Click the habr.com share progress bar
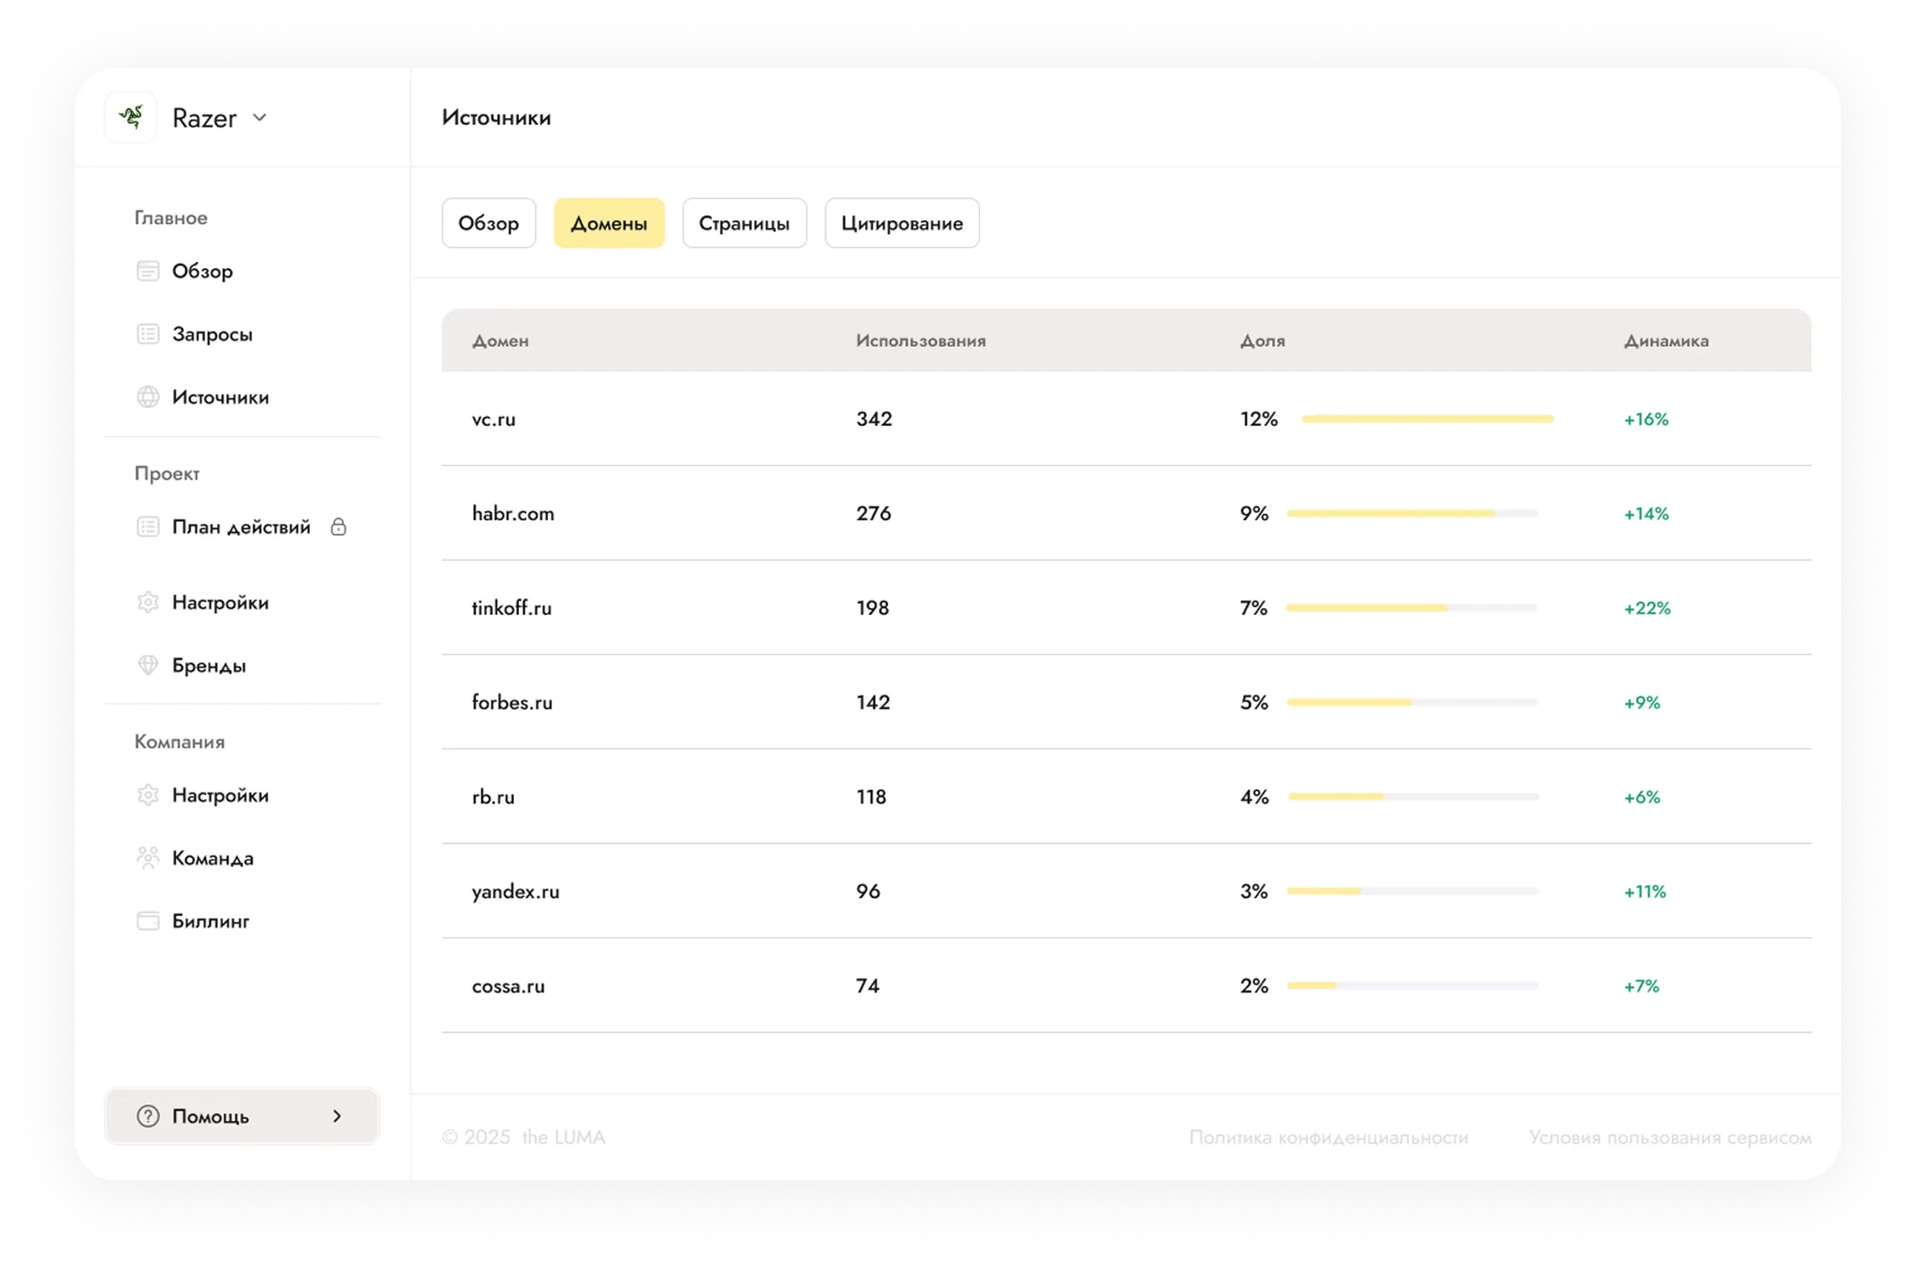Image resolution: width=1916 pixels, height=1262 pixels. [1412, 513]
